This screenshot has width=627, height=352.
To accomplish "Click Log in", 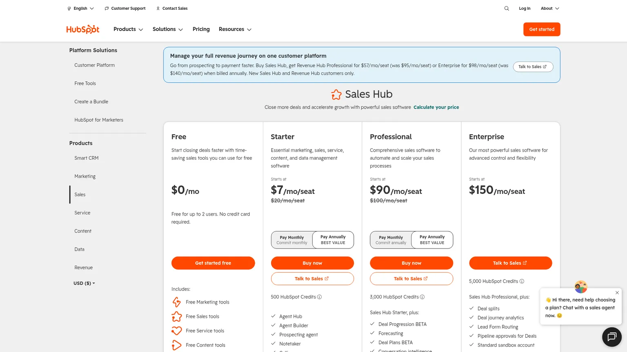I will pyautogui.click(x=525, y=9).
